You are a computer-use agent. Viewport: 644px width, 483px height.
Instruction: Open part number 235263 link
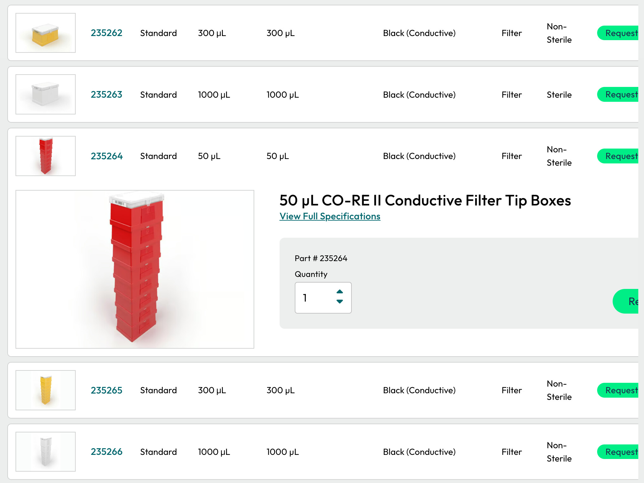coord(106,95)
